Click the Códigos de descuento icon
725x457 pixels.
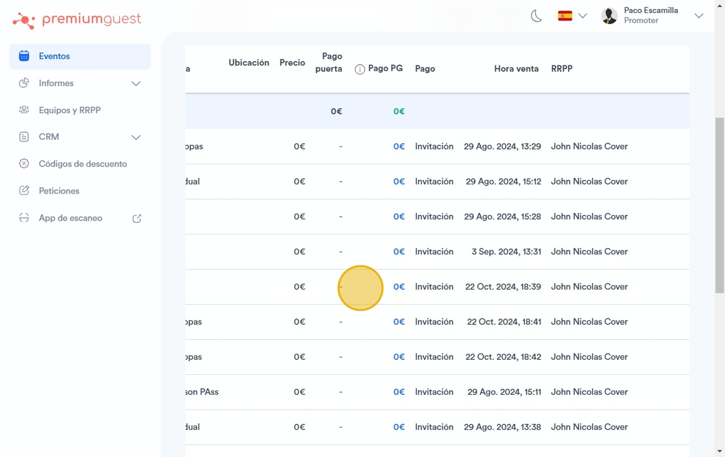point(24,164)
